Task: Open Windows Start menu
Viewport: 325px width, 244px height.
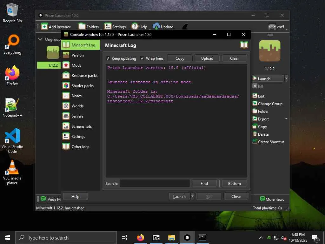Action: 8,238
